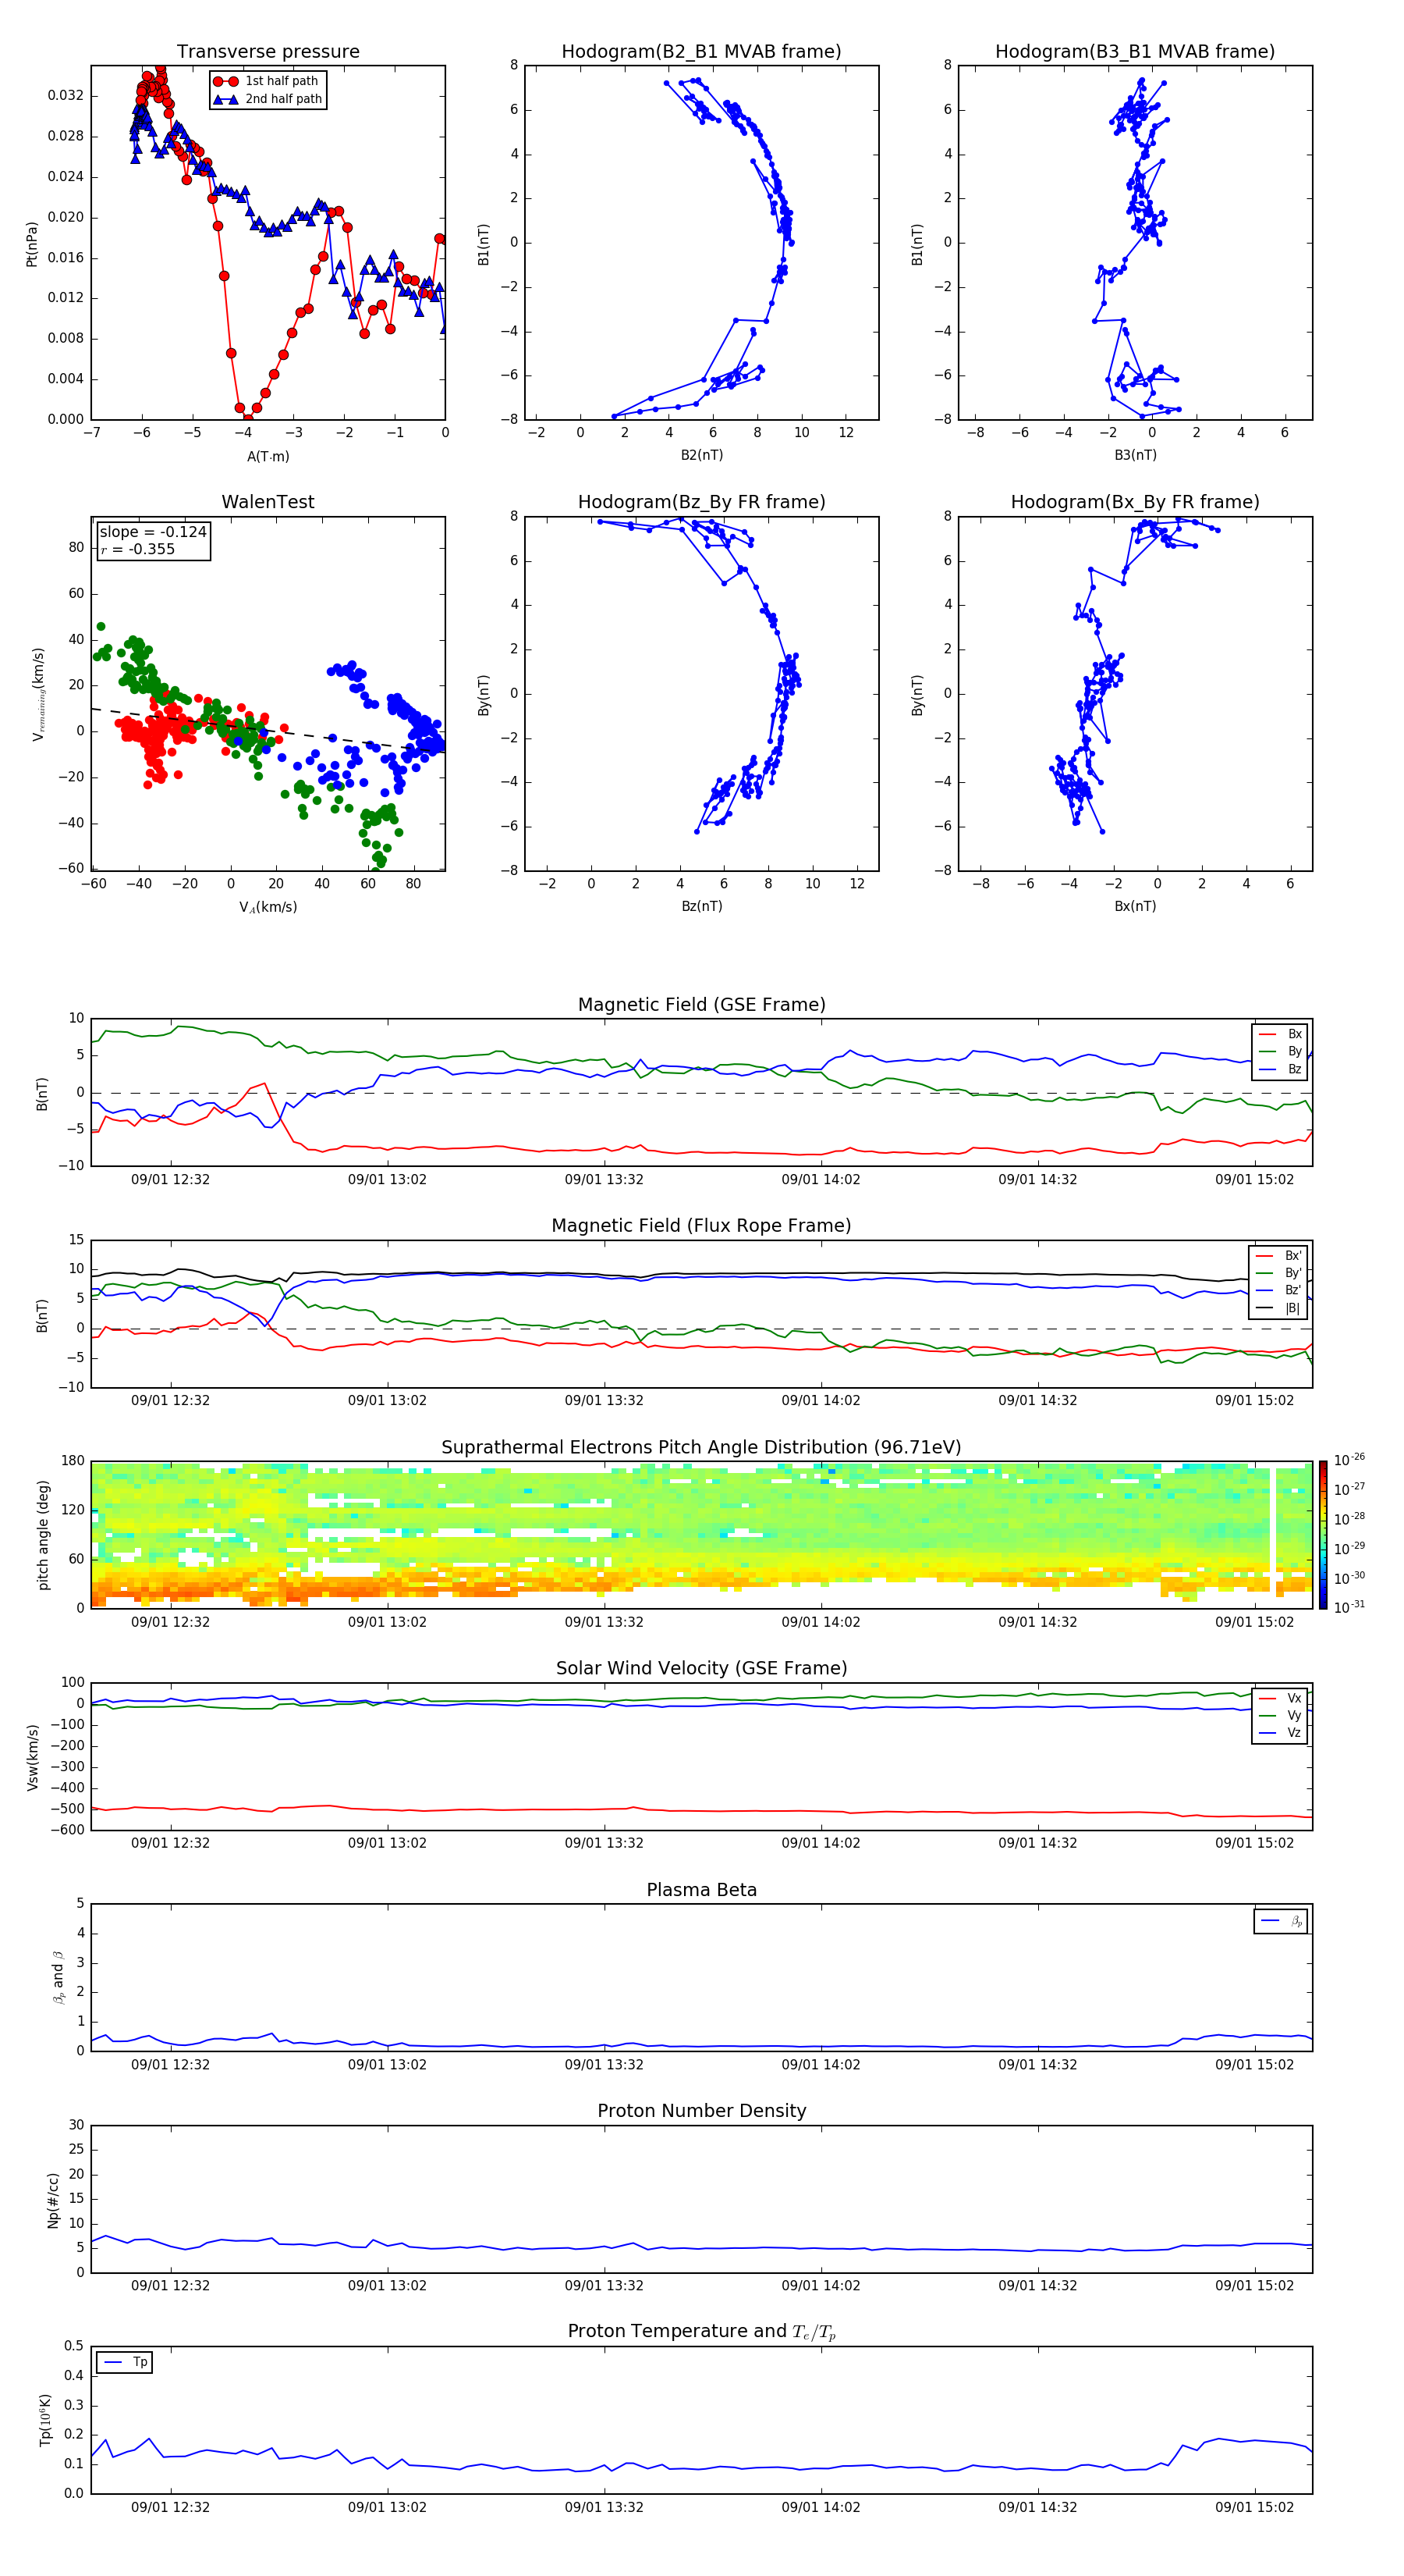Click the "V_A(km/s)" x-axis label
The width and height of the screenshot is (1404, 2576).
coord(268,908)
